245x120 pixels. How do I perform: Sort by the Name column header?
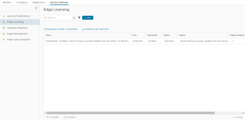[x=48, y=35]
